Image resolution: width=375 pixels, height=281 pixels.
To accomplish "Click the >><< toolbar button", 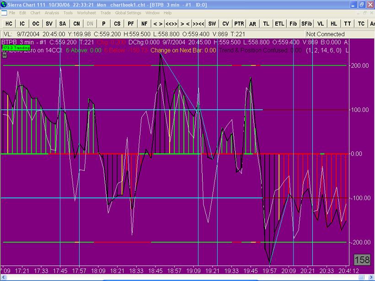I will (198, 24).
